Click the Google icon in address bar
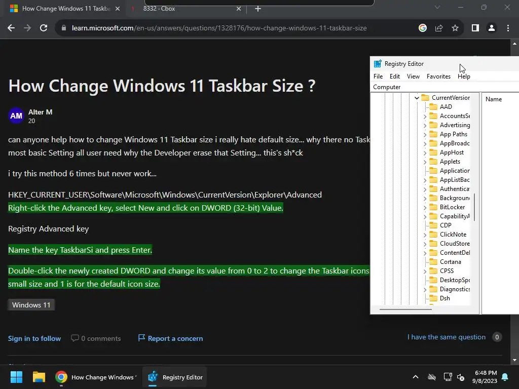This screenshot has height=389, width=519. click(x=422, y=28)
